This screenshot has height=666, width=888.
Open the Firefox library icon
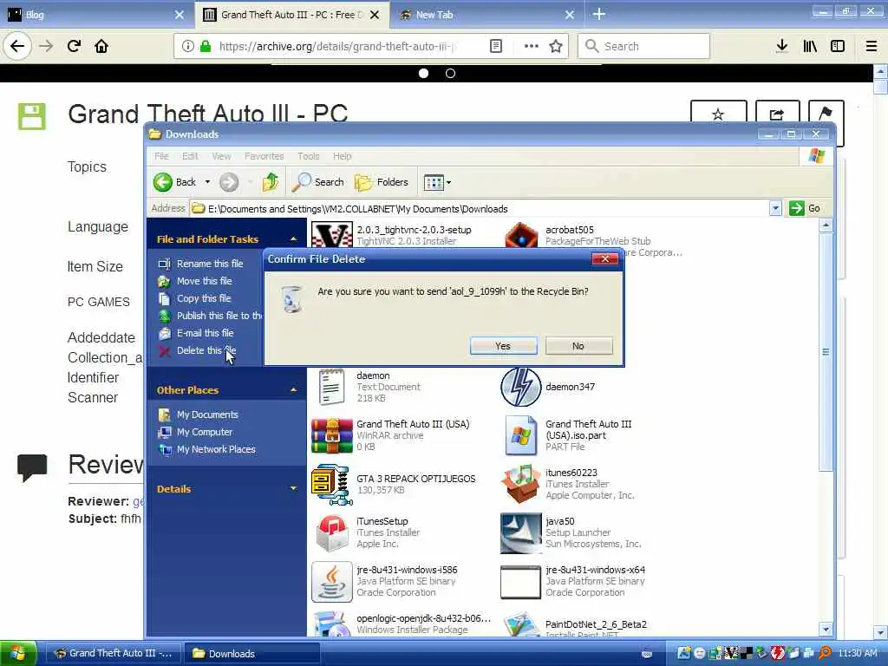810,46
